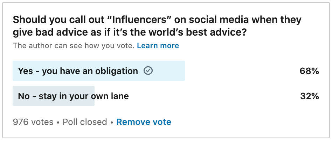This screenshot has height=141, width=332.
Task: Select the "No - stay in your own lane" option label
Action: 73,96
